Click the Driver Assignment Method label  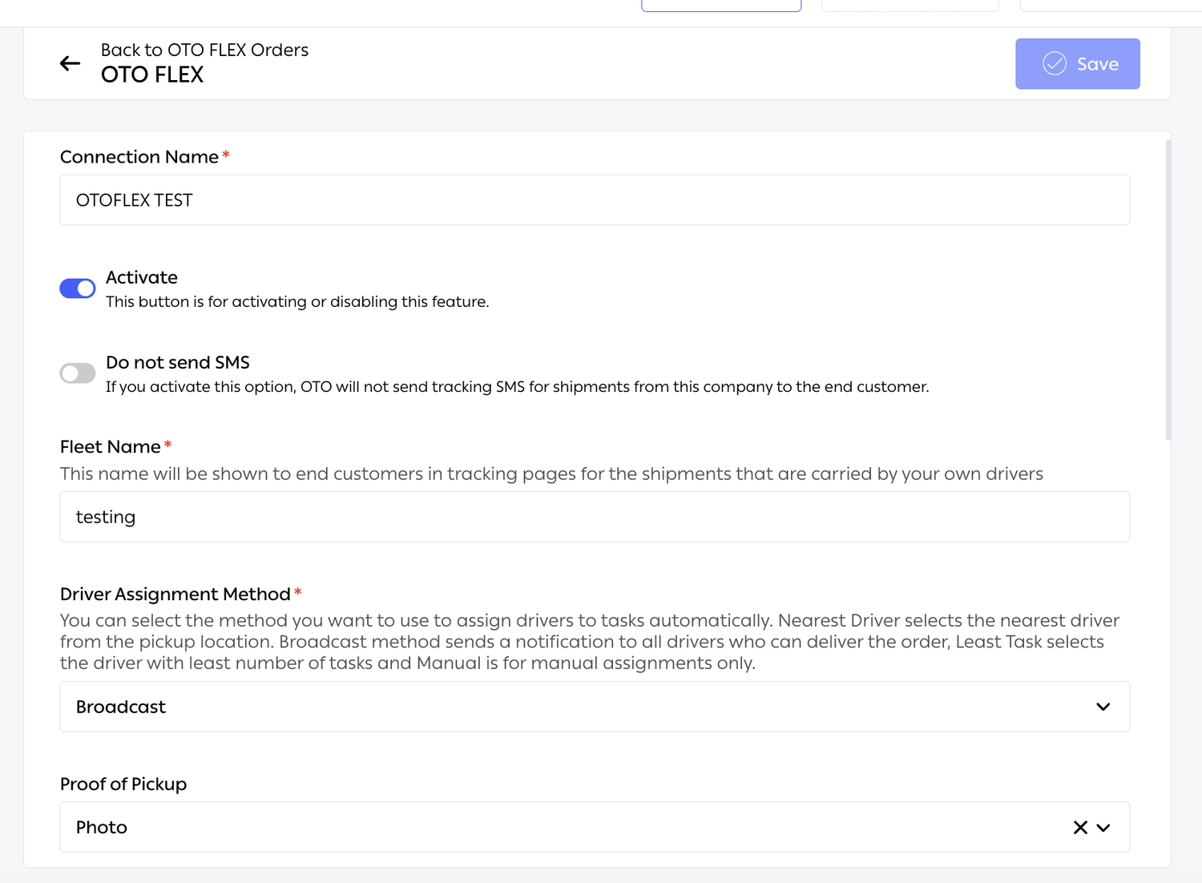175,594
